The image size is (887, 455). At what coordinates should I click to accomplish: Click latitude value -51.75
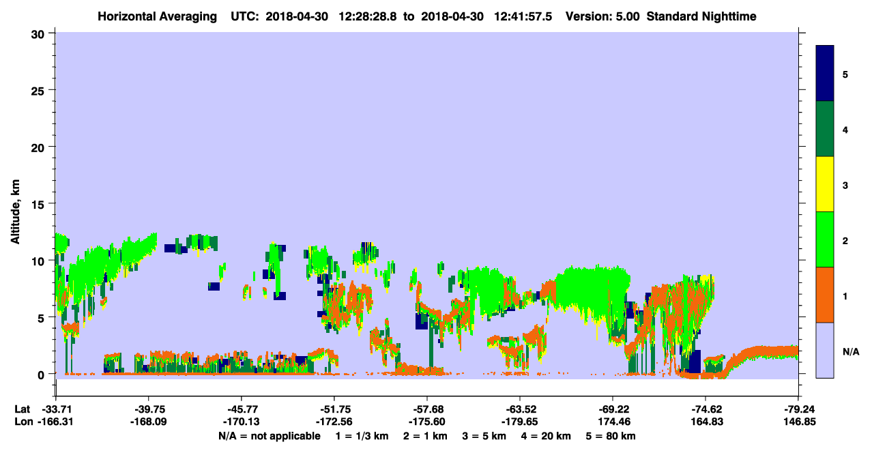(x=334, y=409)
